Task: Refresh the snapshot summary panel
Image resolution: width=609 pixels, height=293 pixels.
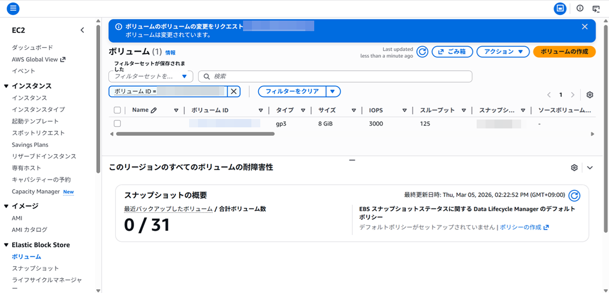Action: pyautogui.click(x=575, y=195)
